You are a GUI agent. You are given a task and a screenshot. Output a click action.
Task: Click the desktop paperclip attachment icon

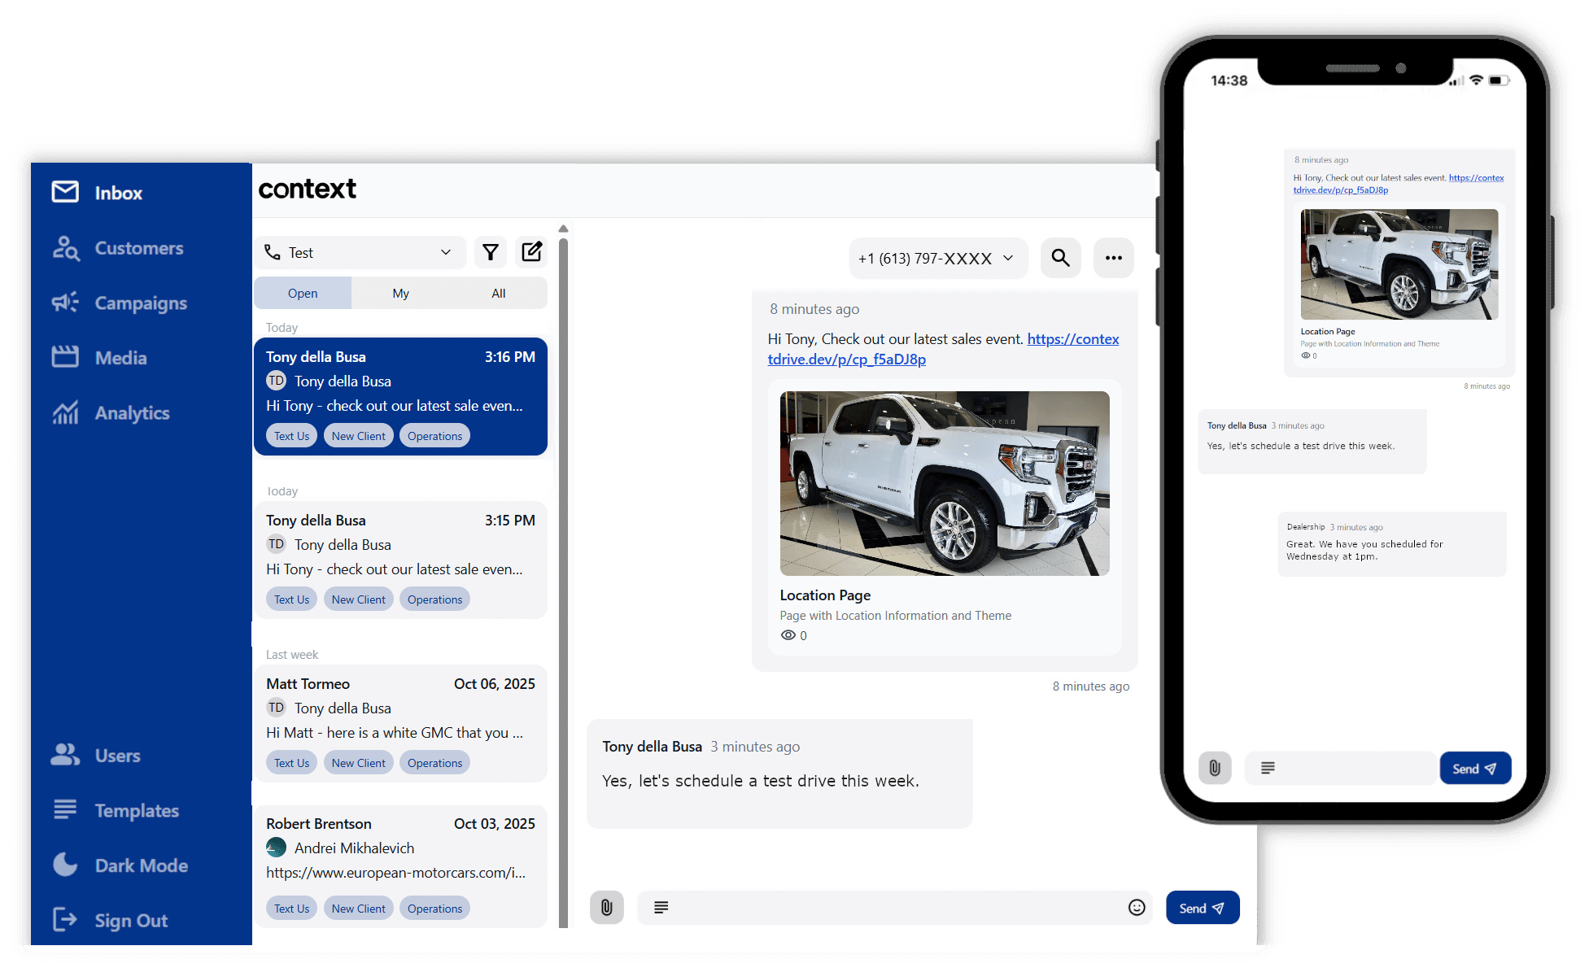(x=607, y=908)
